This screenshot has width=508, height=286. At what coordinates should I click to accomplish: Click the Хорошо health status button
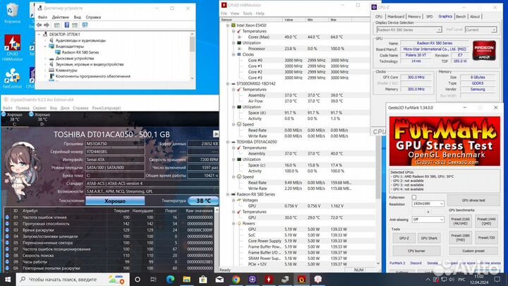pyautogui.click(x=115, y=201)
